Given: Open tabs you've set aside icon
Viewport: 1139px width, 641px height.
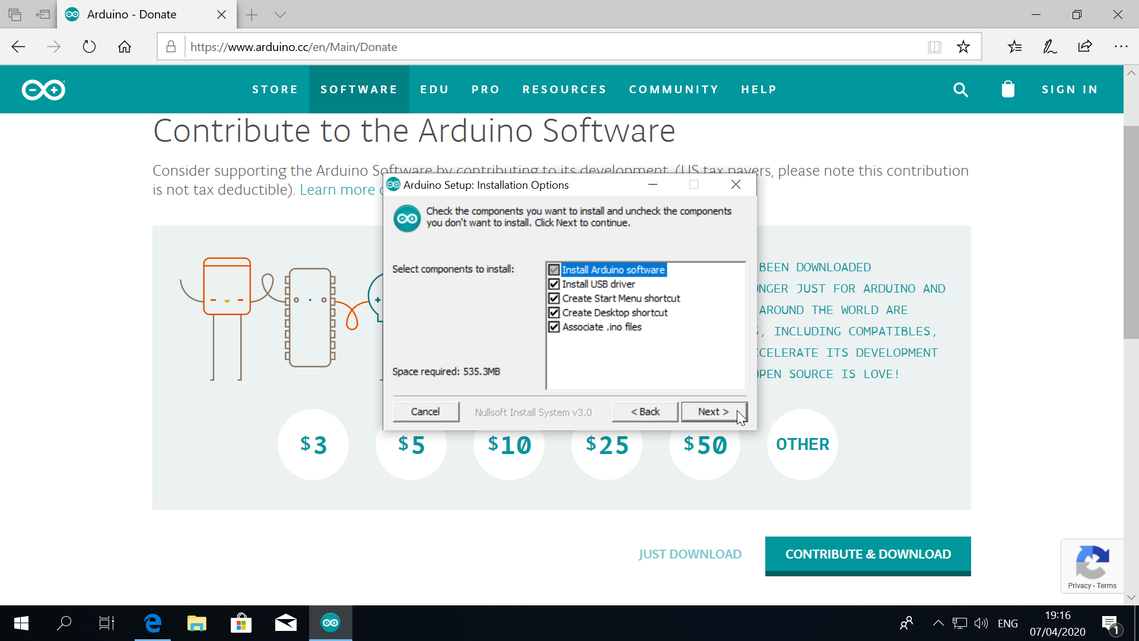Looking at the screenshot, I should click(x=15, y=15).
